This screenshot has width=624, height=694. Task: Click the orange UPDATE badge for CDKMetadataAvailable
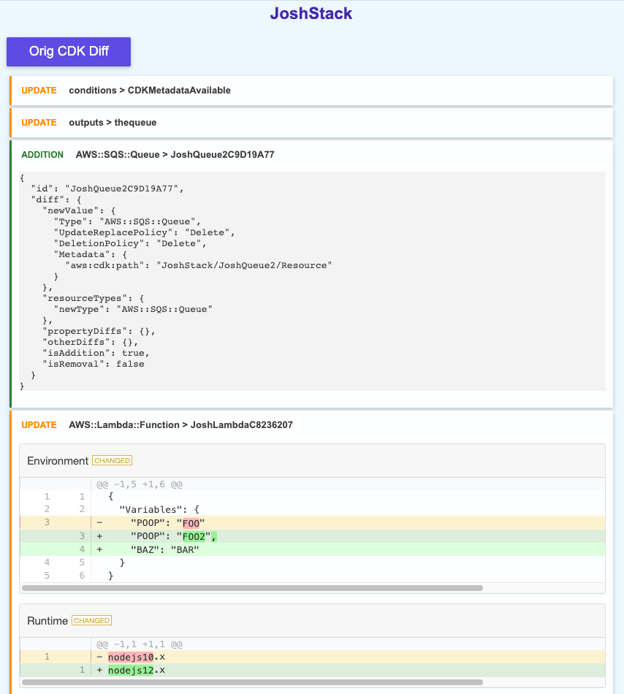point(39,91)
